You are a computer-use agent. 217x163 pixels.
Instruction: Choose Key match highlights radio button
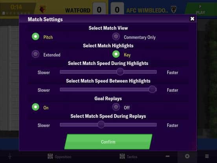[116, 54]
